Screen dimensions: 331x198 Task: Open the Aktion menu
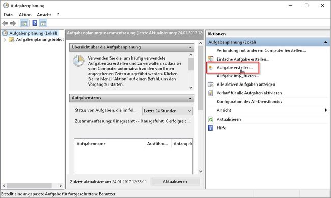[25, 15]
